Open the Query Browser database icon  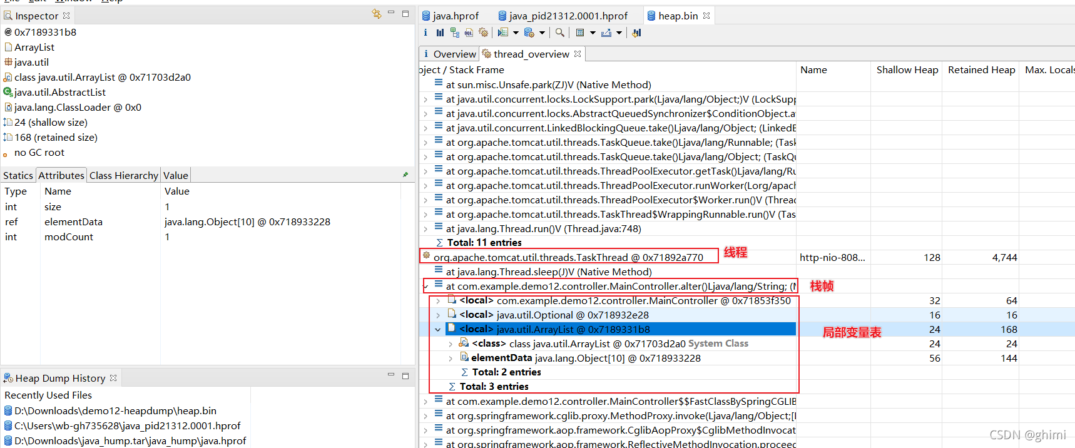(529, 33)
